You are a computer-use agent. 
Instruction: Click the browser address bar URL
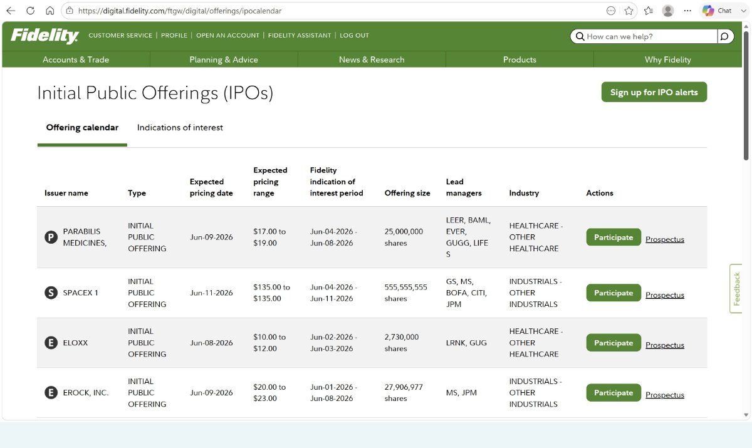[x=179, y=11]
